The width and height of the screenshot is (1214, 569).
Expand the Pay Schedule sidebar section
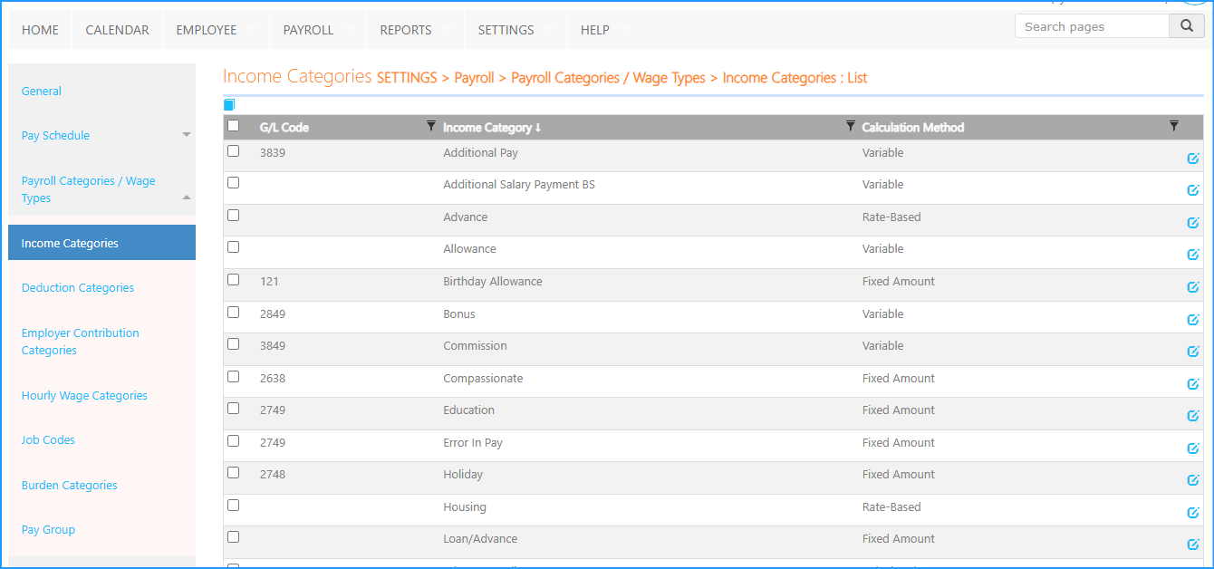(x=187, y=136)
